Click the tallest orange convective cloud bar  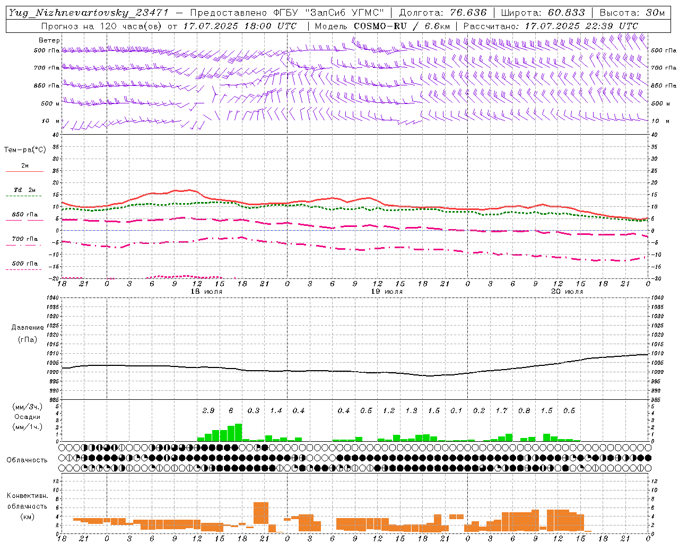[261, 514]
